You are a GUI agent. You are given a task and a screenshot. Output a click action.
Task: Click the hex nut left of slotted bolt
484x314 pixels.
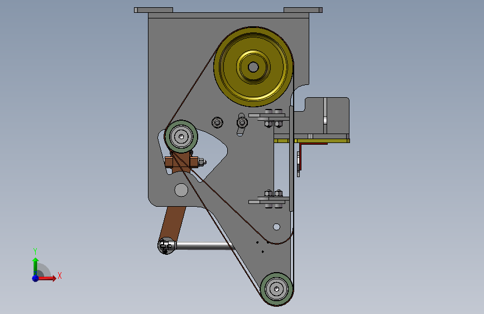[x=217, y=123]
